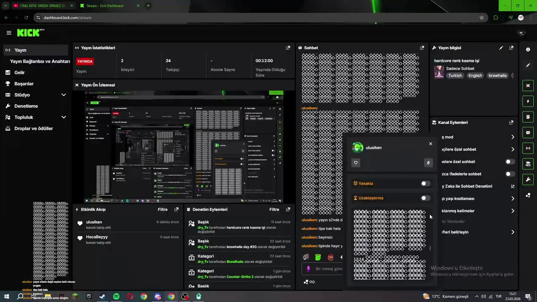The height and width of the screenshot is (302, 537).
Task: Toggle the 'elere özel sohbet' switch
Action: (510, 161)
